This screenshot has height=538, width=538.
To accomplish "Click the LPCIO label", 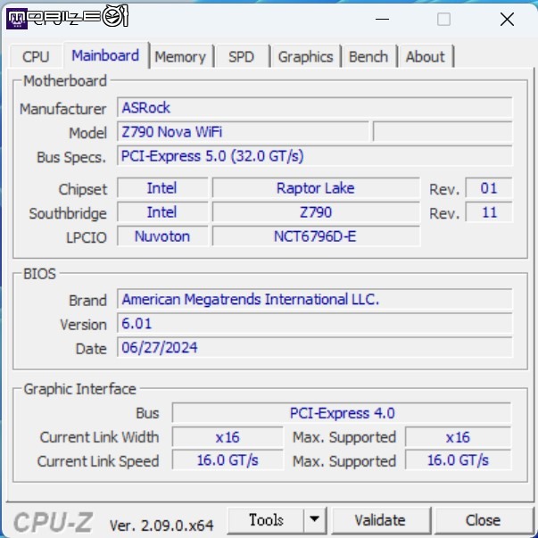I will point(87,237).
